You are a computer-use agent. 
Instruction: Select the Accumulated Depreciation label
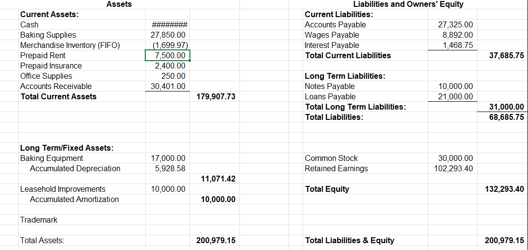click(75, 168)
